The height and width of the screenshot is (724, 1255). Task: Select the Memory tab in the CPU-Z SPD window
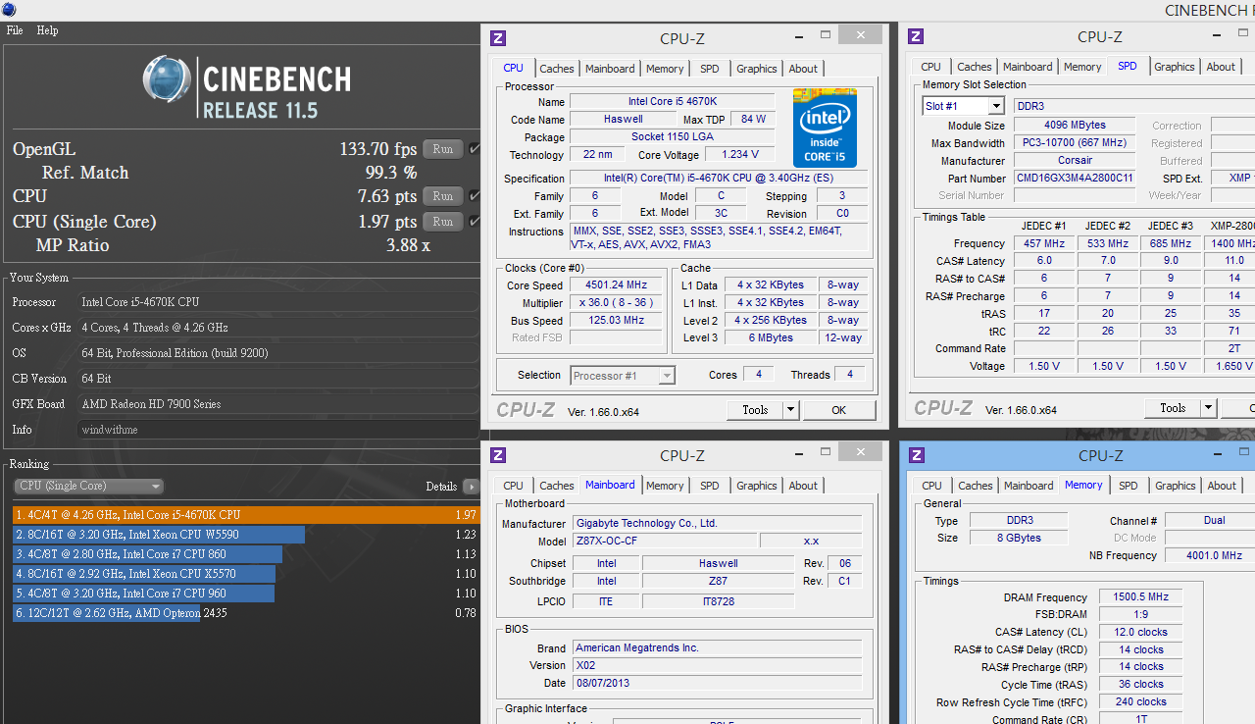1082,67
